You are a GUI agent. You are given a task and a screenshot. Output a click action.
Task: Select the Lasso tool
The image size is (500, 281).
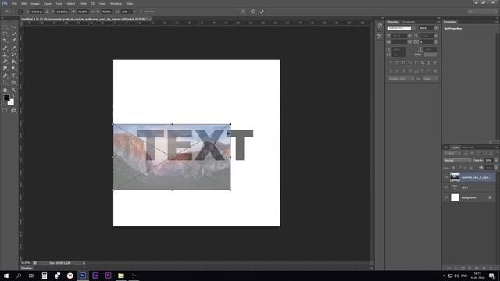(x=5, y=34)
